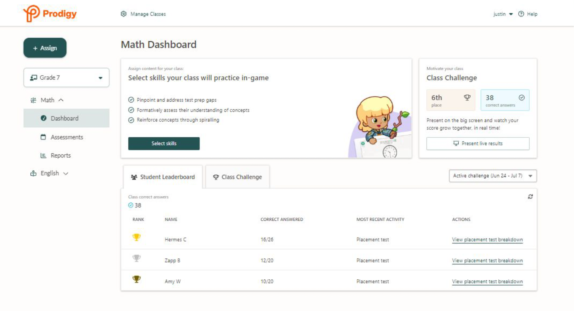Screen dimensions: 574x311
Task: Click the gold trophy beside Hermes C
Action: click(x=137, y=237)
